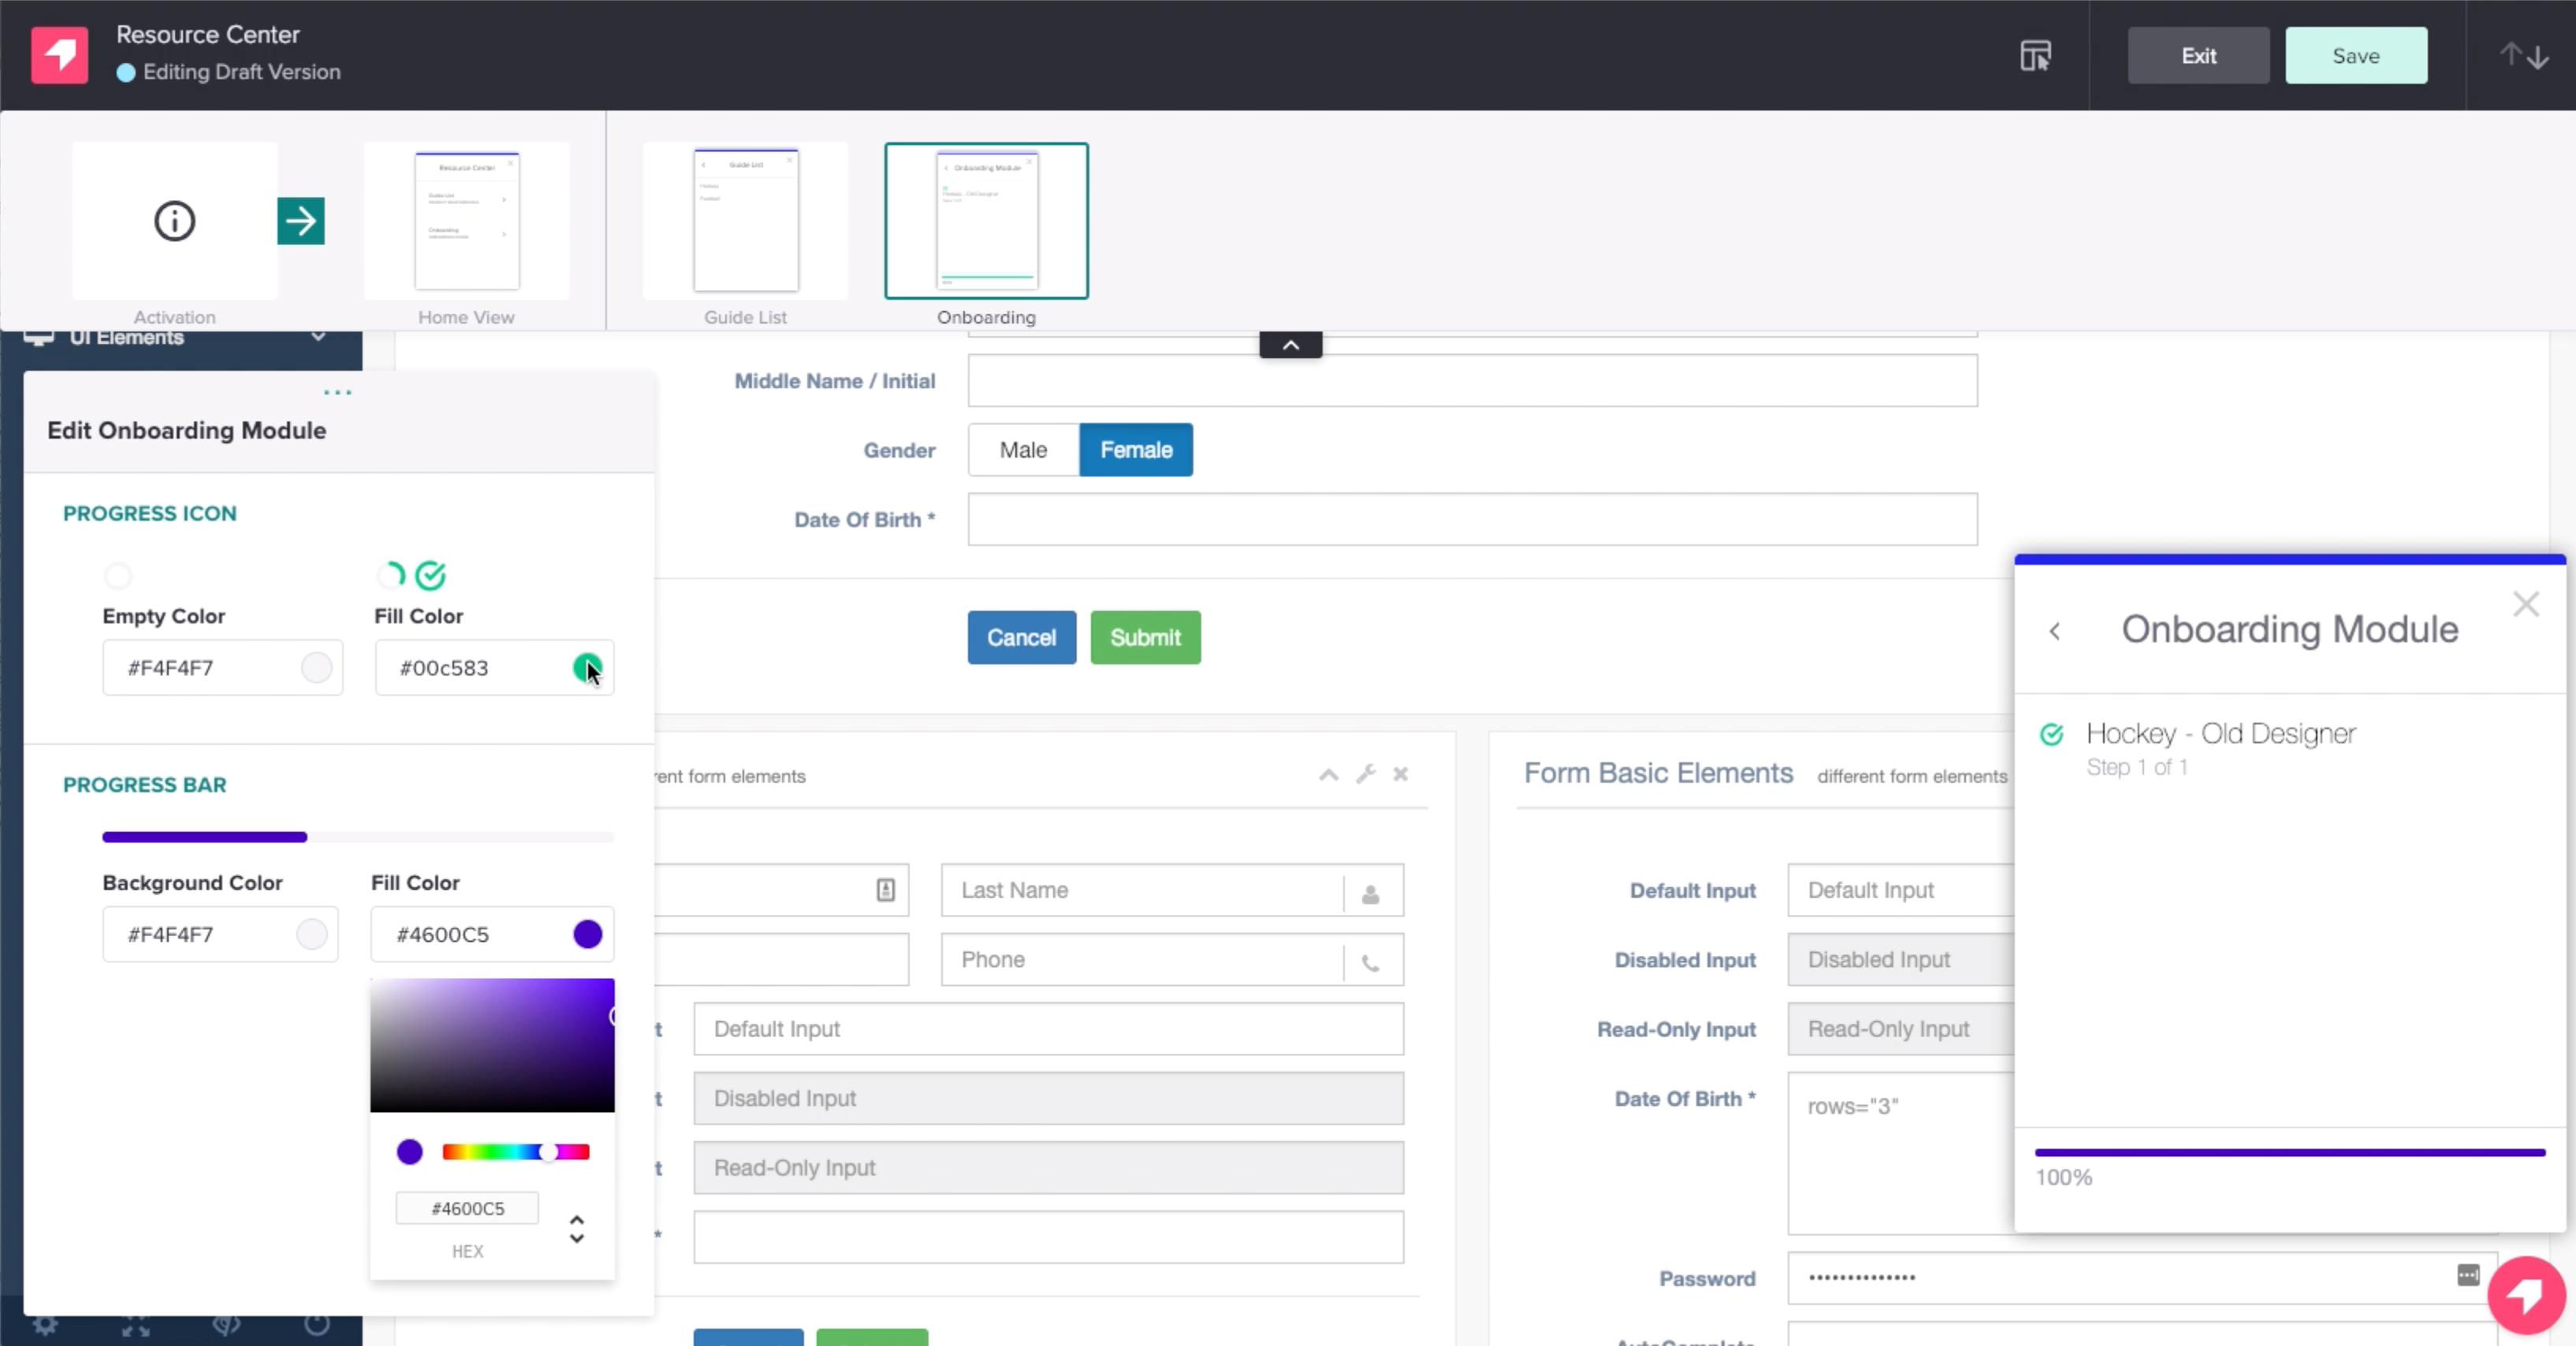The width and height of the screenshot is (2576, 1346).
Task: Click the element selector icon in top bar
Action: click(2035, 56)
